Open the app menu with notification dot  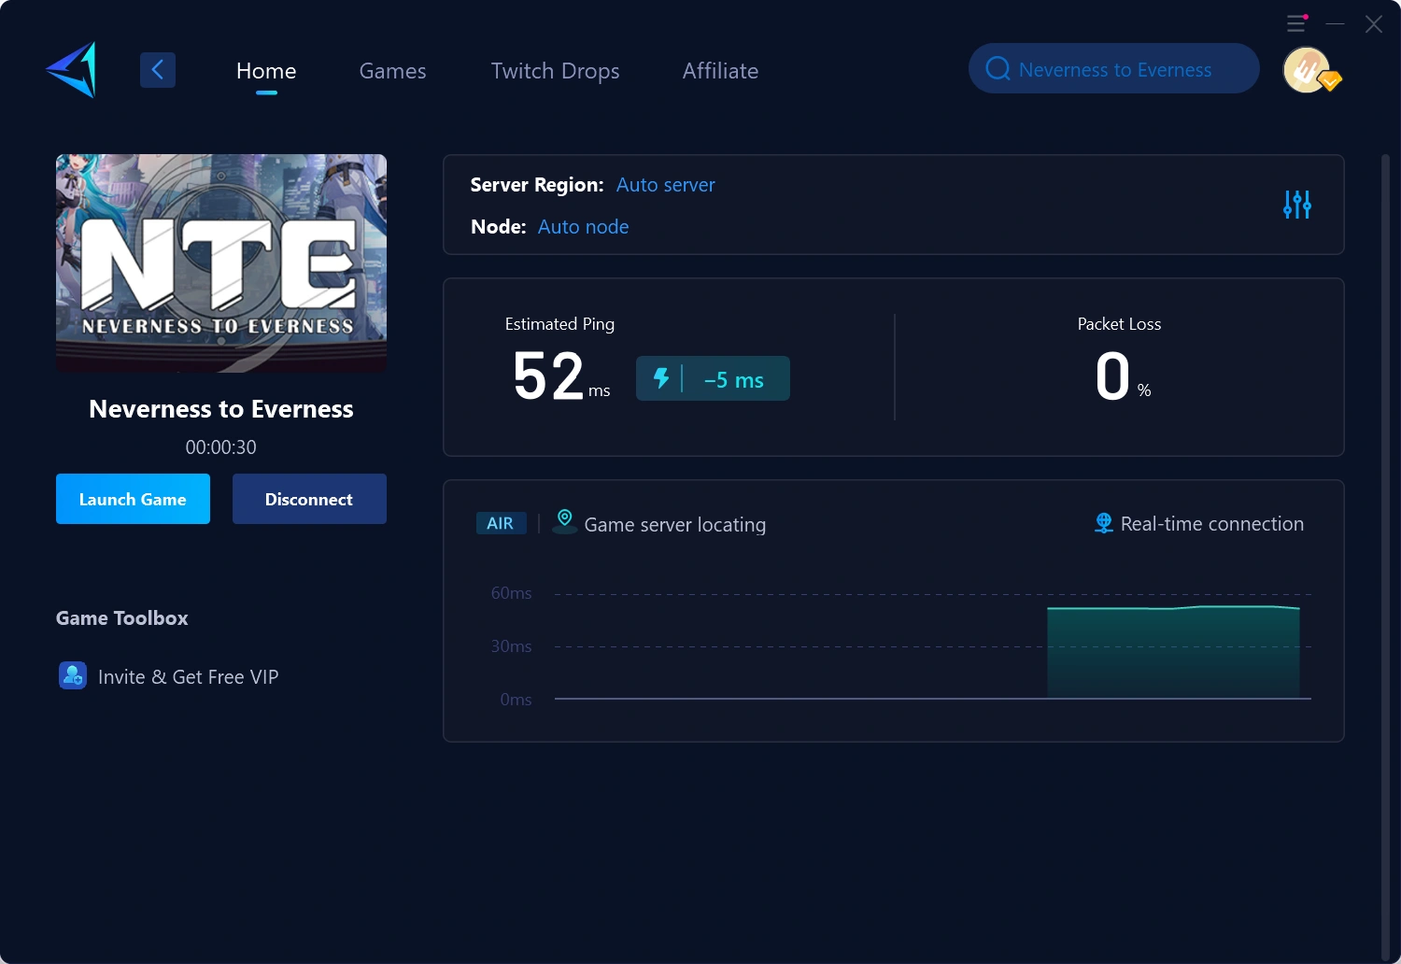pos(1295,22)
